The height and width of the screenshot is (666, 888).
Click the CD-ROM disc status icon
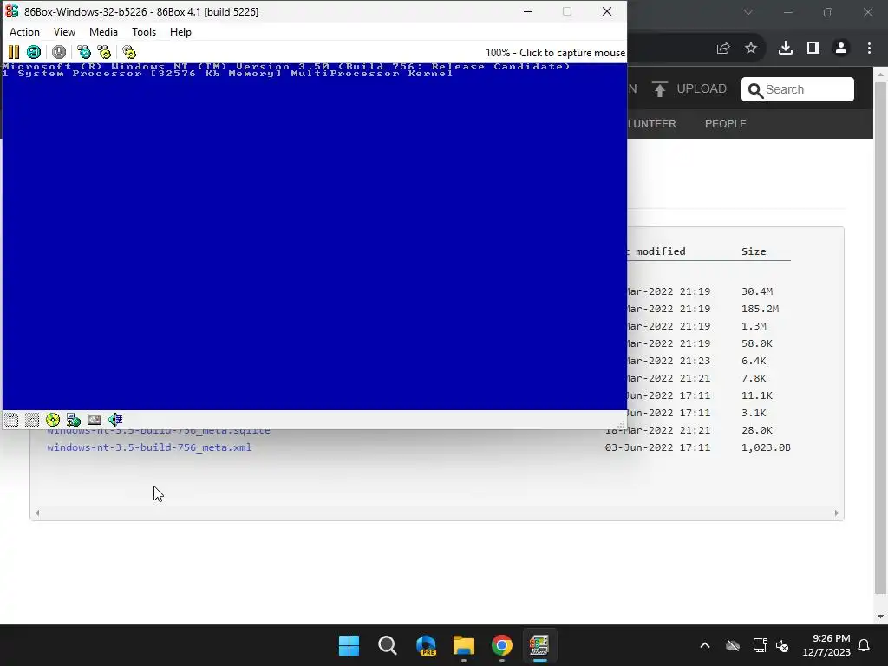click(53, 420)
